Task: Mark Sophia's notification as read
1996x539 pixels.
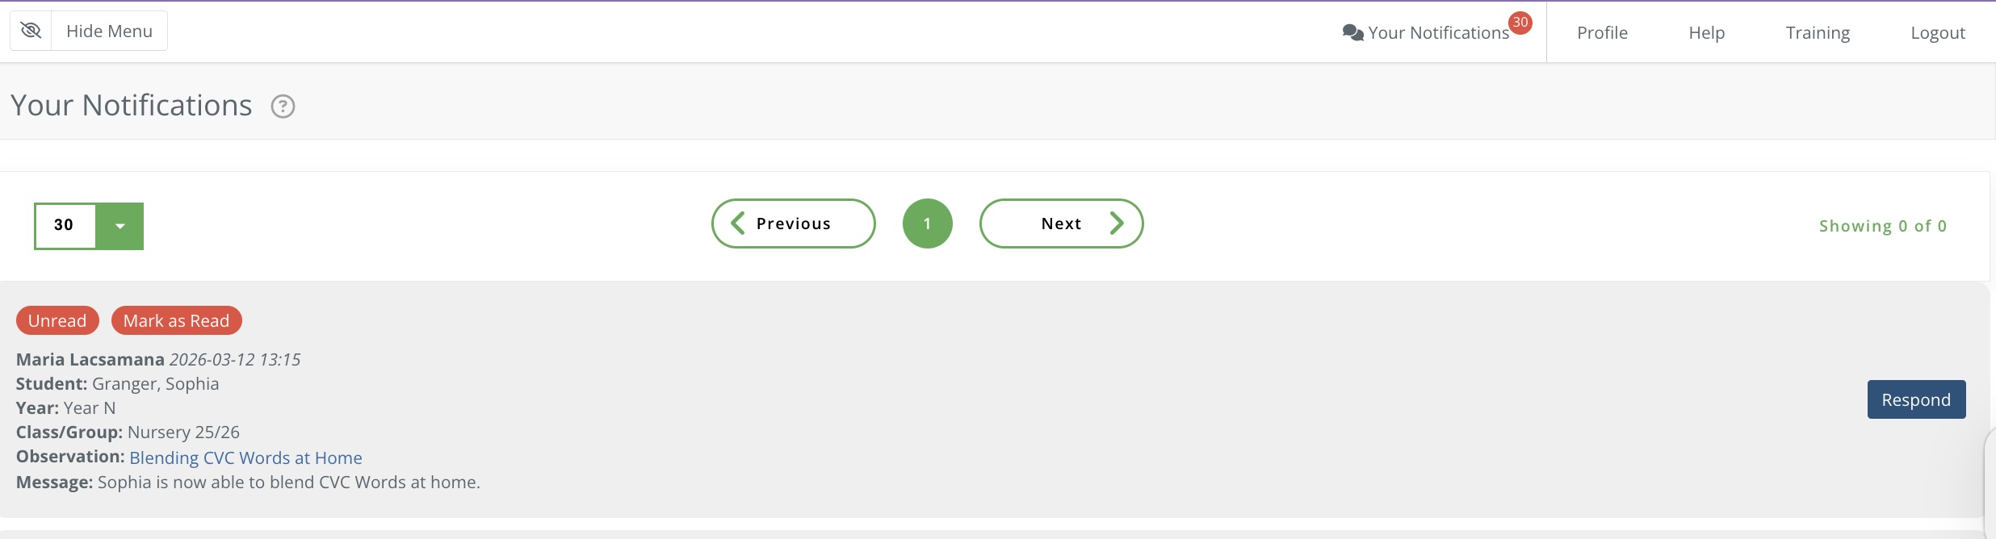Action: pos(176,320)
